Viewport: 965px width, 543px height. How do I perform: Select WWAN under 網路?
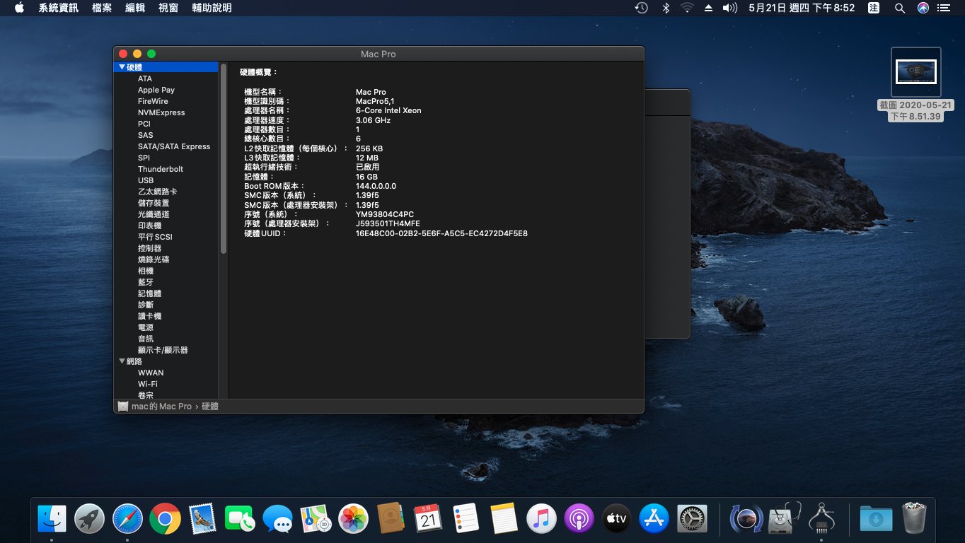point(151,373)
